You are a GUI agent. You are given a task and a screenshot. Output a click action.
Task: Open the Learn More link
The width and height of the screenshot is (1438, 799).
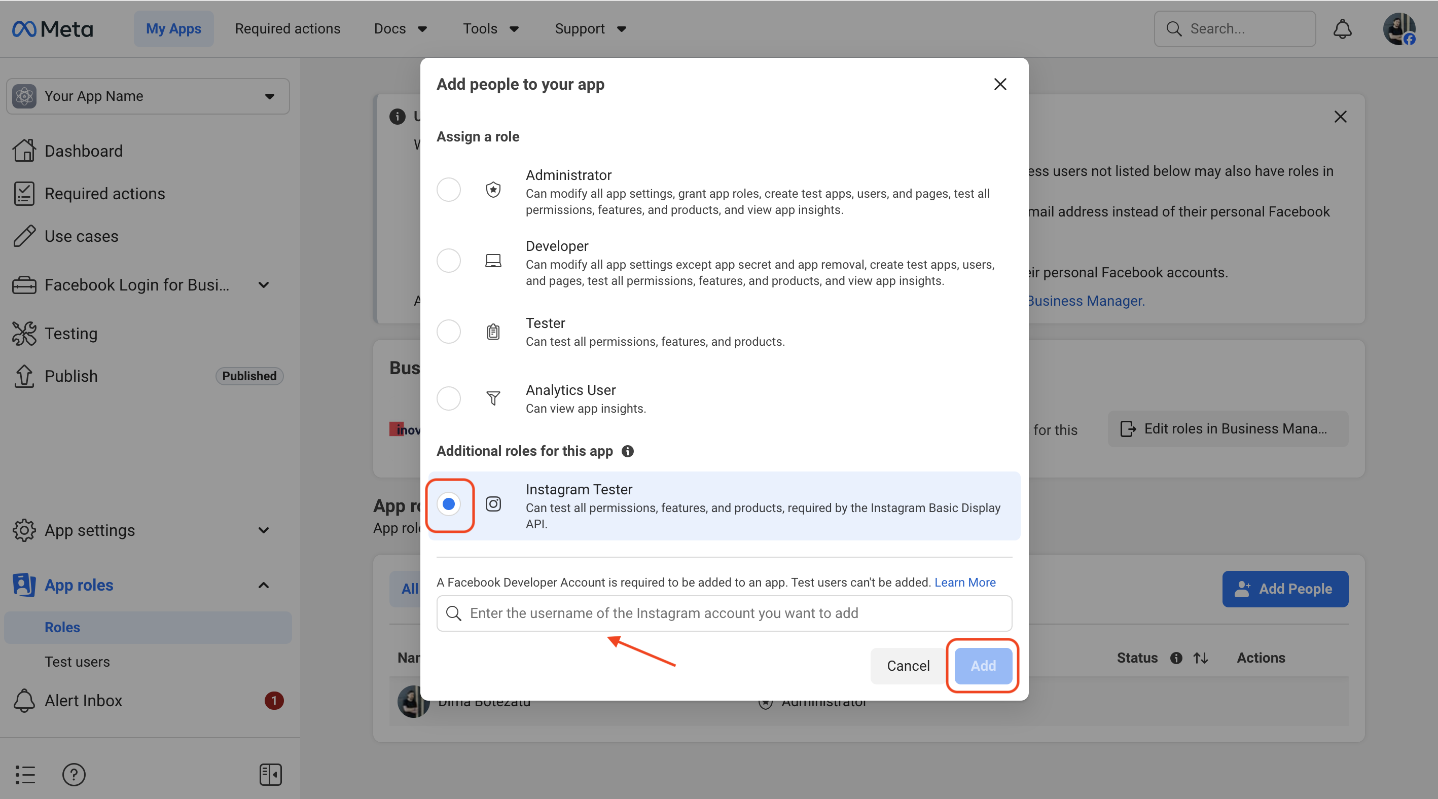tap(964, 582)
